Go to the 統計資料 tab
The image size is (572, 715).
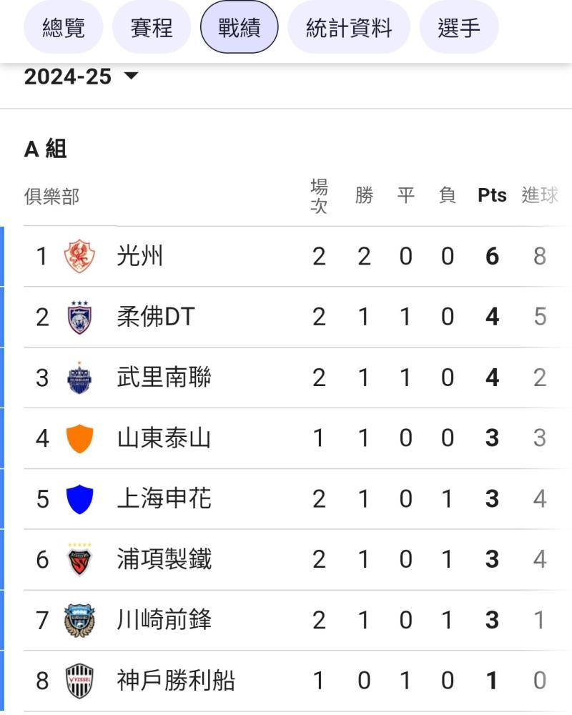point(349,27)
